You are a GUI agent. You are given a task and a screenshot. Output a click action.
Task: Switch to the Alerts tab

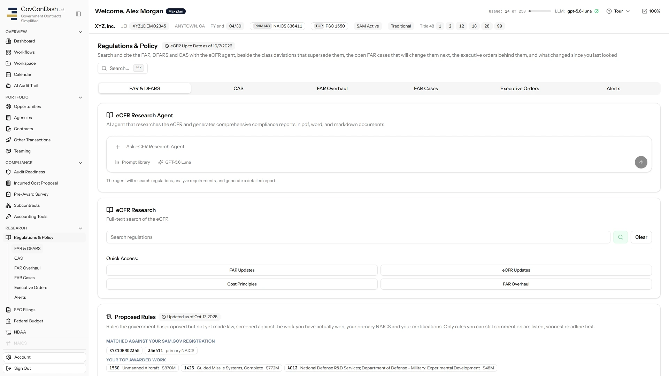coord(613,88)
